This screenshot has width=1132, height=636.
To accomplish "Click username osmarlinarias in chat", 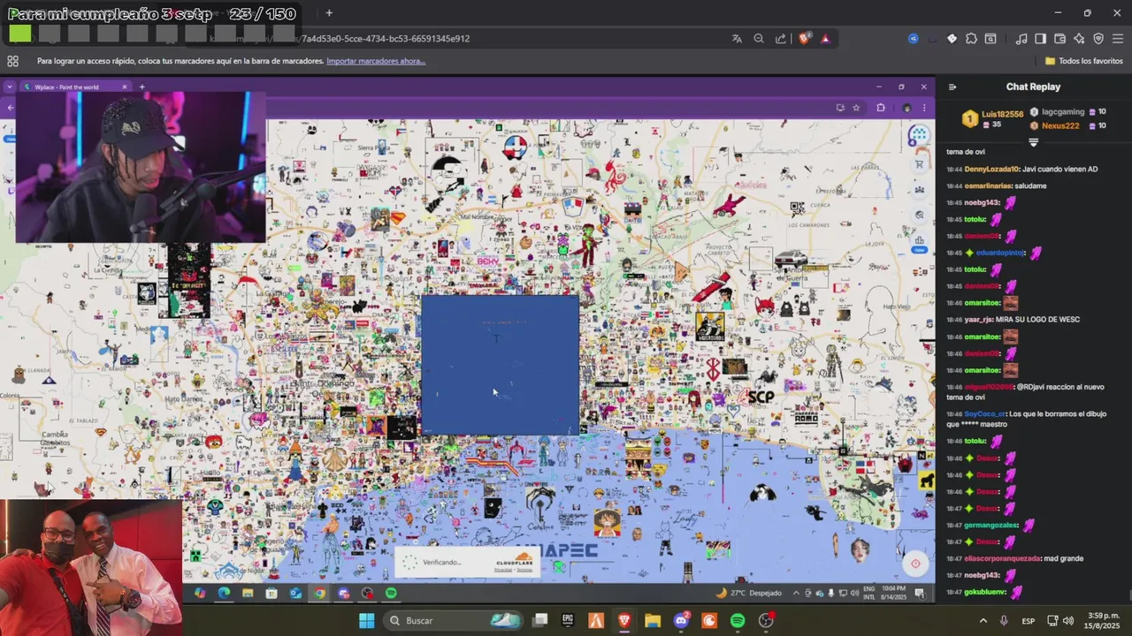I will coord(988,185).
